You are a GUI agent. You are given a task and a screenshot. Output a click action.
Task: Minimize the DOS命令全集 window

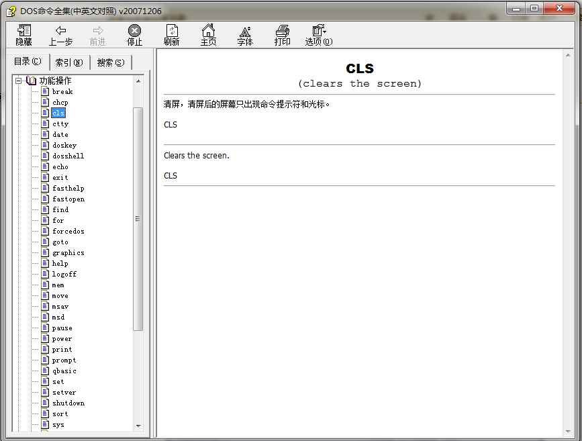(x=516, y=9)
